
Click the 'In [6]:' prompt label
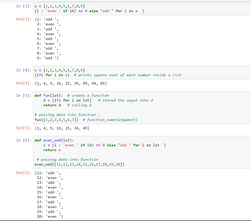coord(24,140)
